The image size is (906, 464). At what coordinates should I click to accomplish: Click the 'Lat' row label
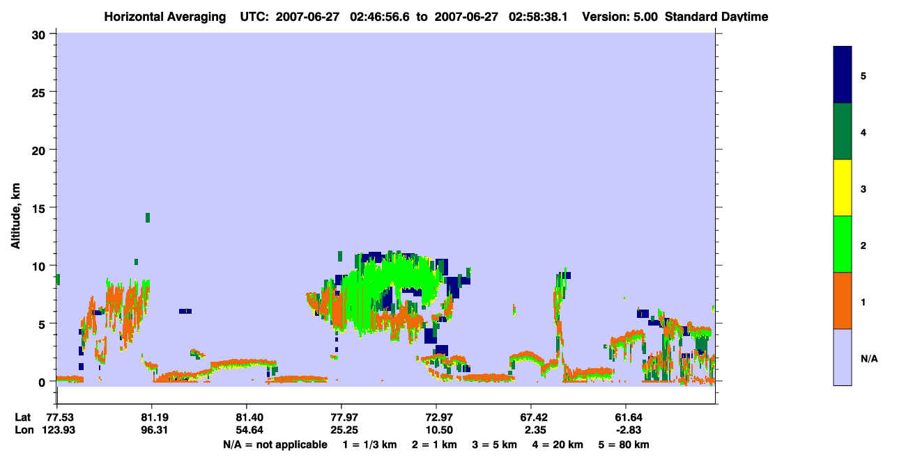tap(23, 417)
